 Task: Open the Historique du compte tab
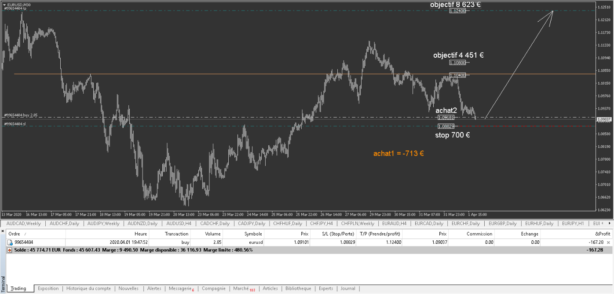pos(88,288)
